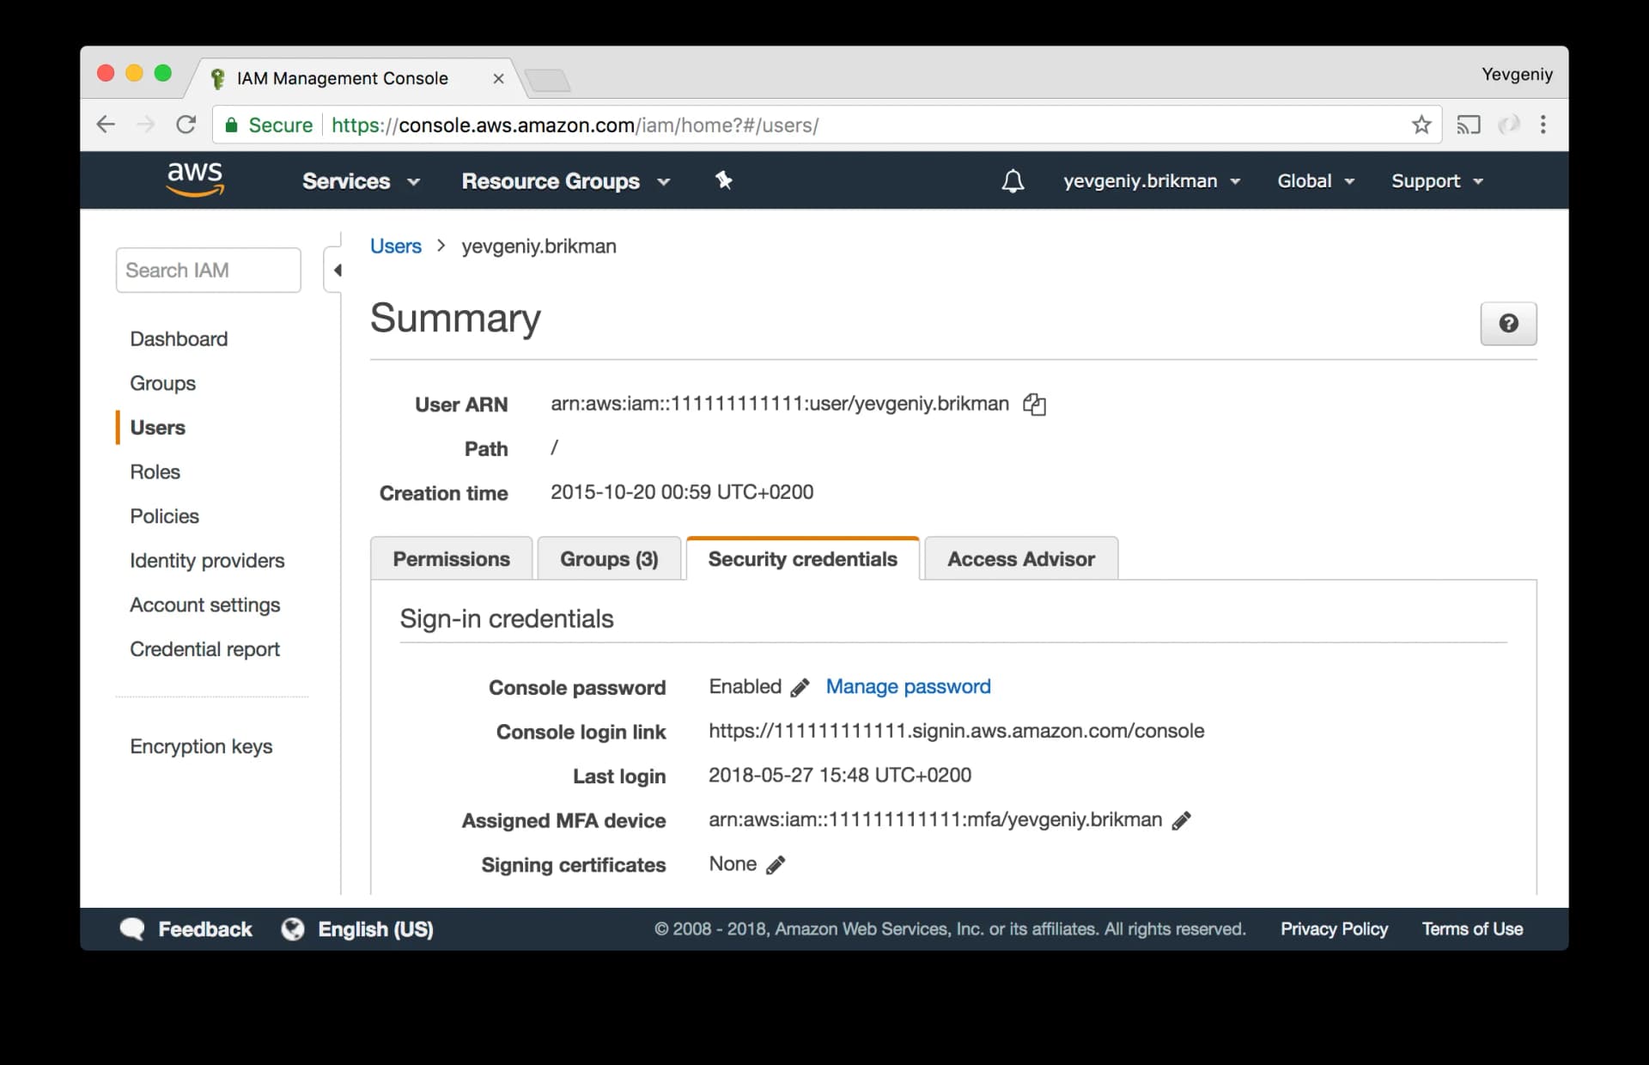Collapse the IAM sidebar panel
This screenshot has height=1065, width=1649.
click(337, 271)
